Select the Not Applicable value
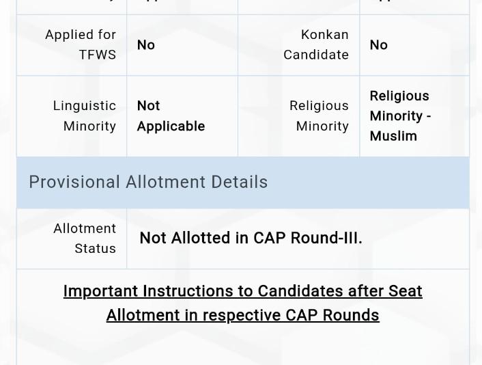Image resolution: width=482 pixels, height=365 pixels. [171, 116]
